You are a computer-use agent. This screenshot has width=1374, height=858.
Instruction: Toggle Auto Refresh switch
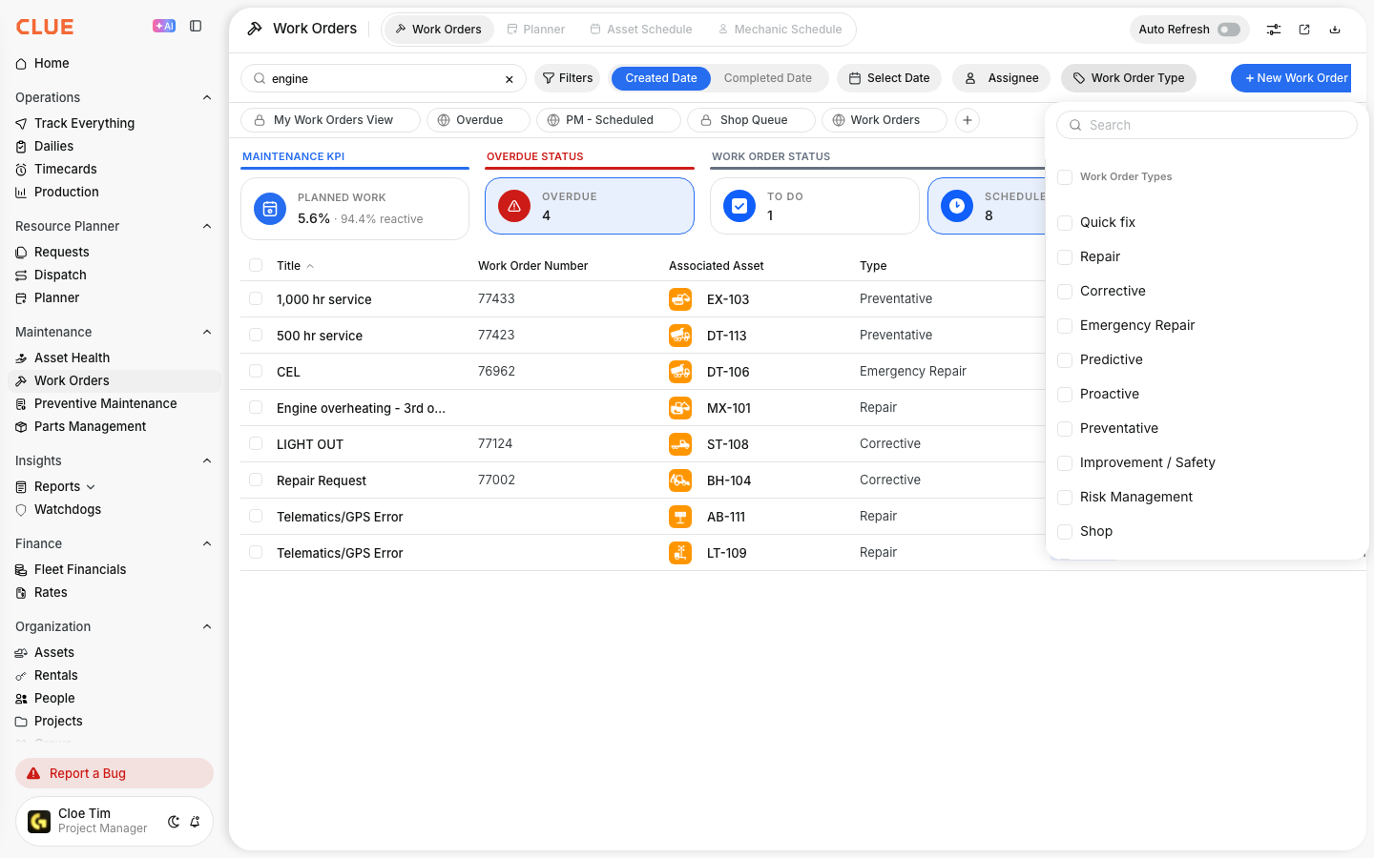click(x=1229, y=30)
